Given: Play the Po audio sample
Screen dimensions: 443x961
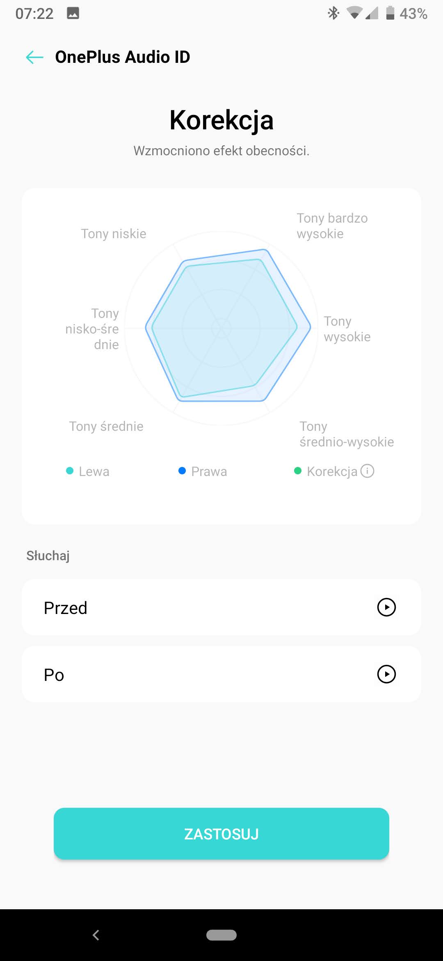Looking at the screenshot, I should (386, 674).
